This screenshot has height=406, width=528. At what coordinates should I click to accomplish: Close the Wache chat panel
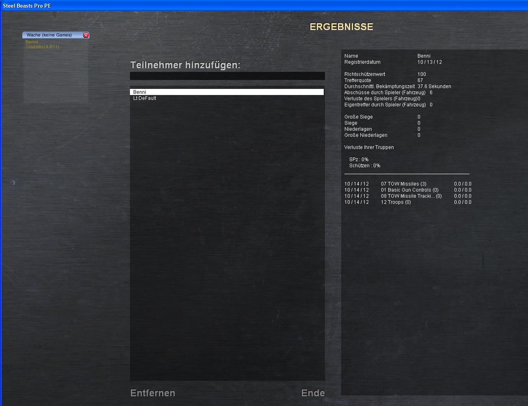(x=86, y=35)
